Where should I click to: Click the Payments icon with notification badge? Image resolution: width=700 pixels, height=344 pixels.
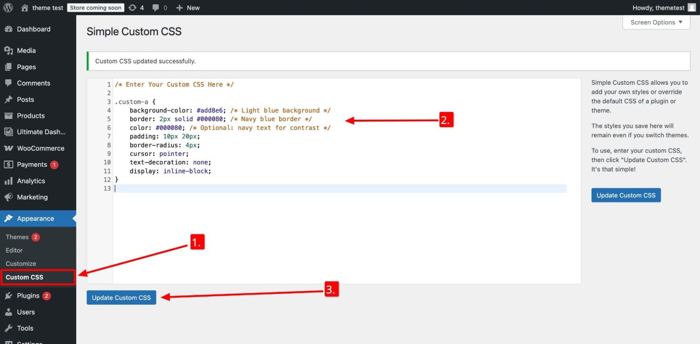9,164
